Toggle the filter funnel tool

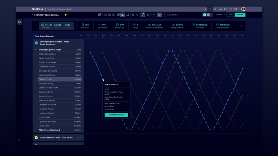tap(143, 15)
